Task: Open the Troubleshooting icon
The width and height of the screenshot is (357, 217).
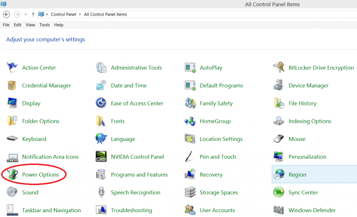Action: 101,210
